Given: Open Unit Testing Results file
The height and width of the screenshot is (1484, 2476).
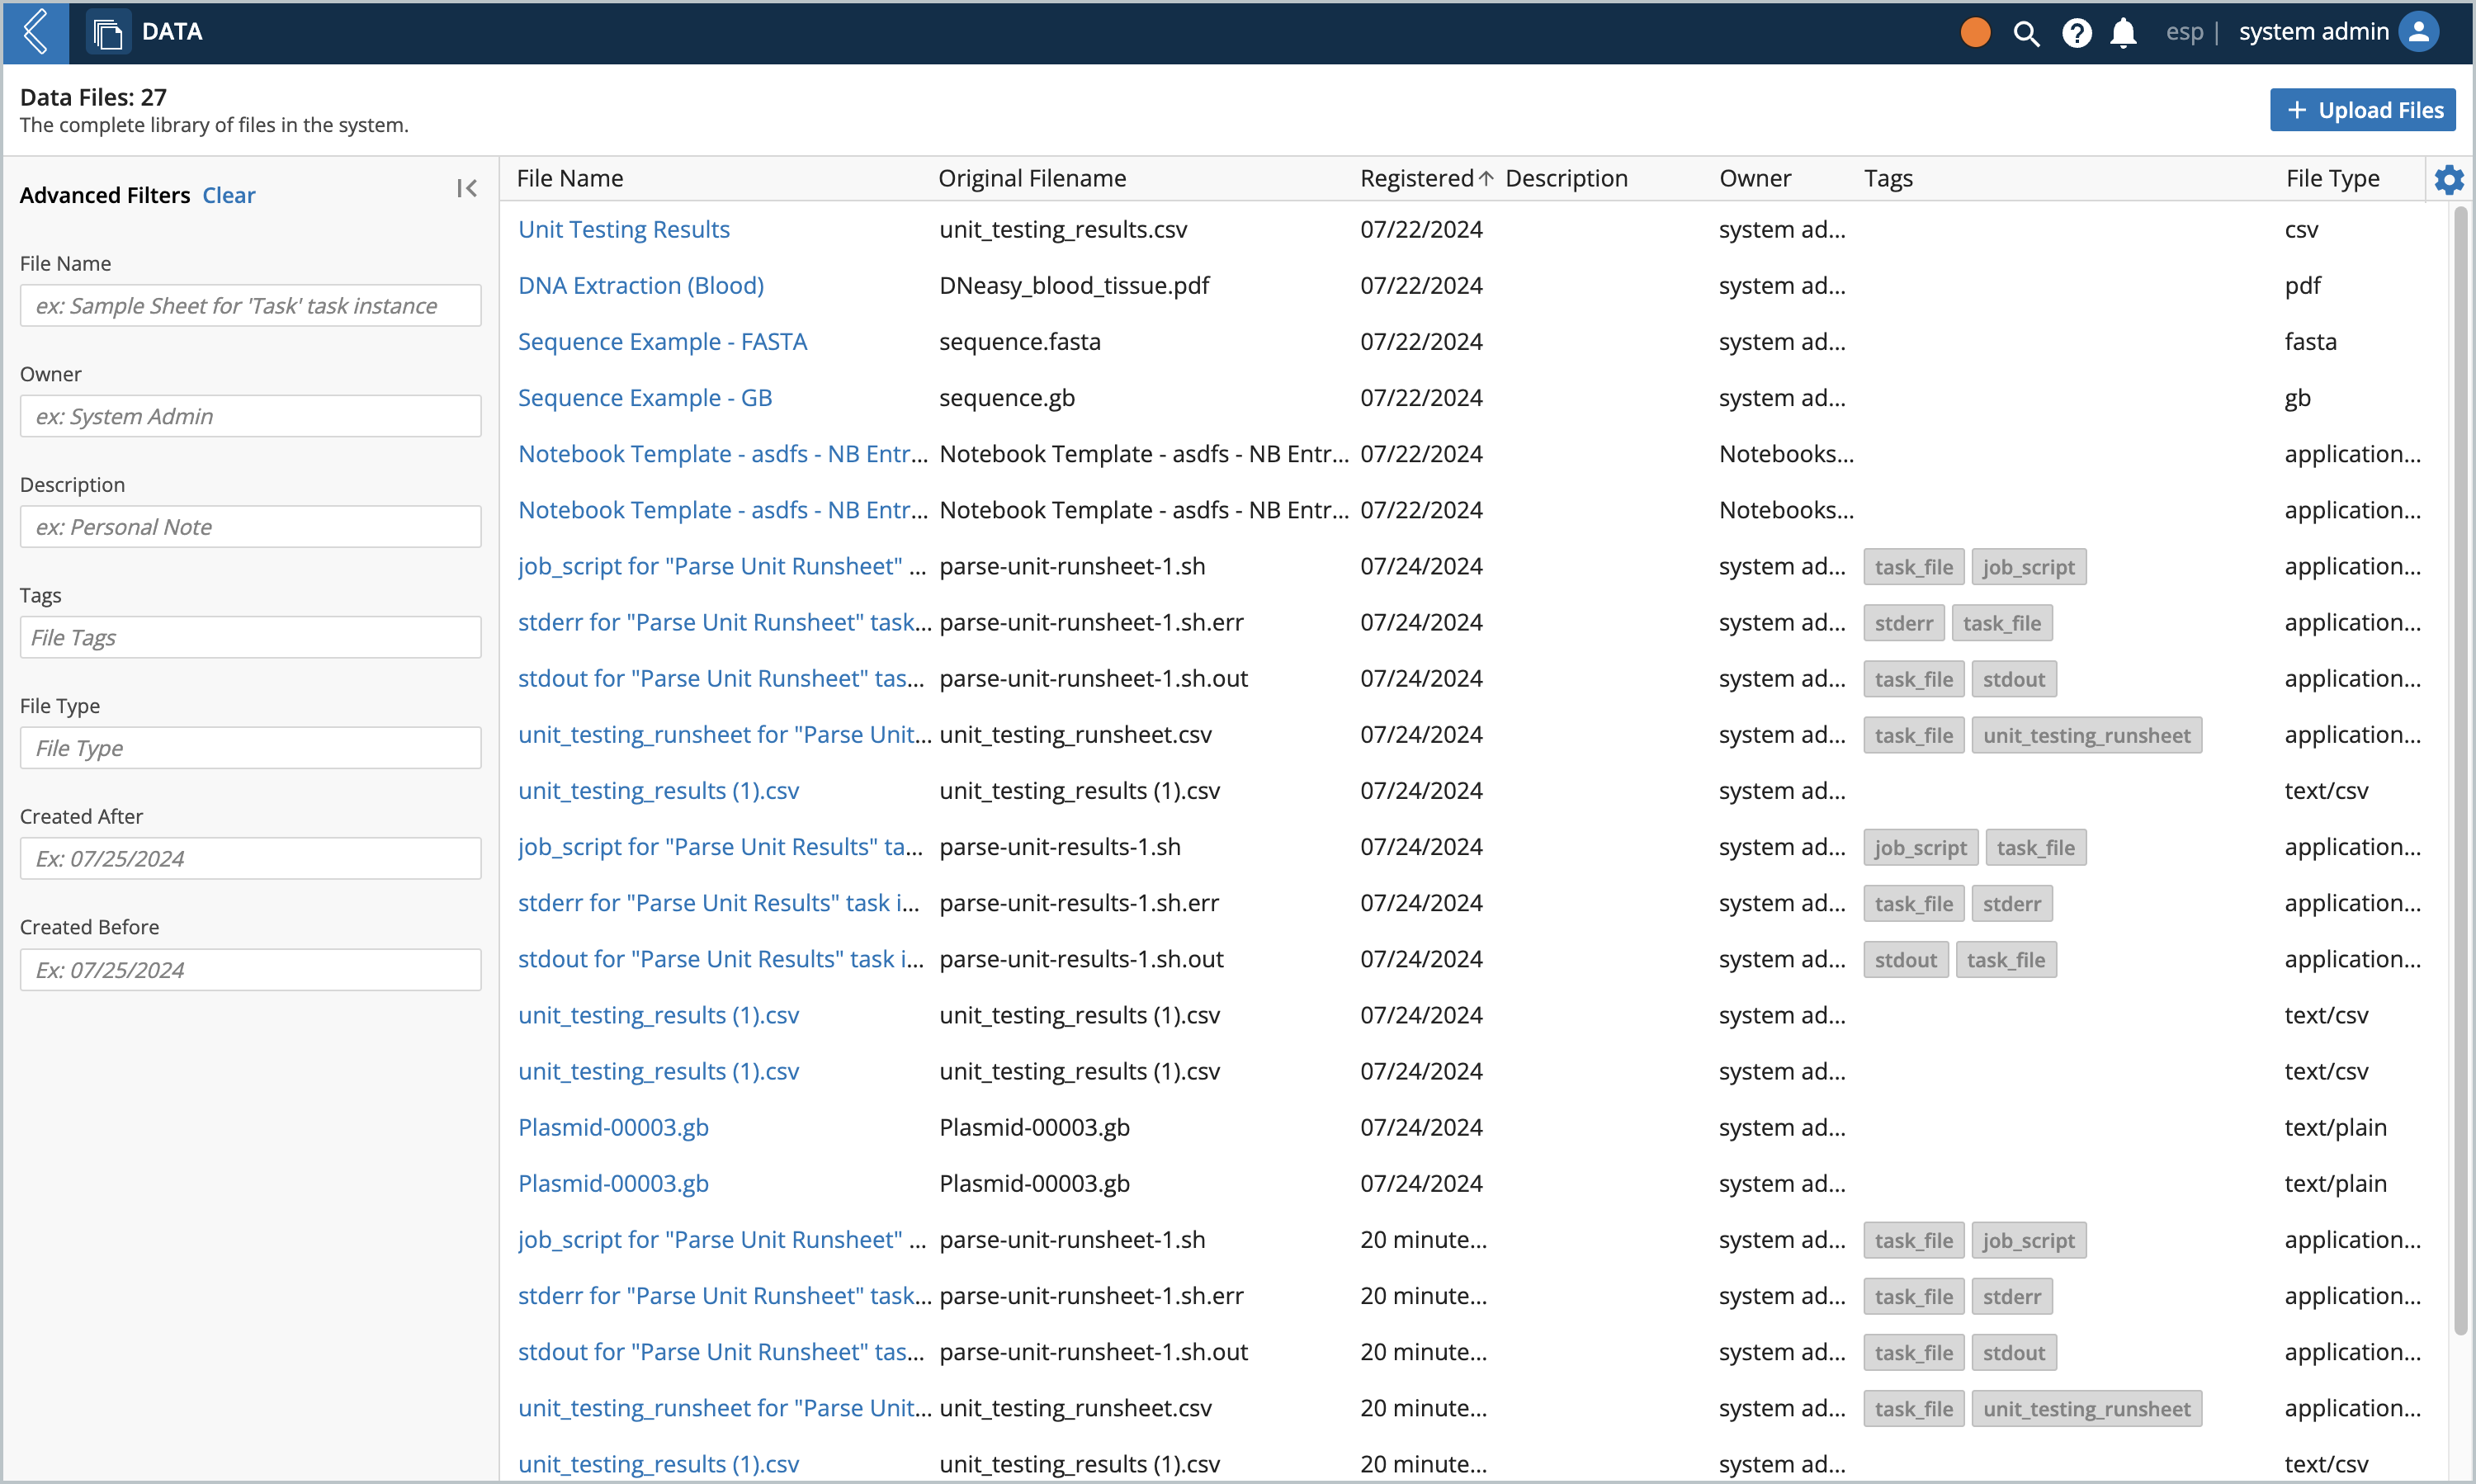Looking at the screenshot, I should tap(623, 229).
